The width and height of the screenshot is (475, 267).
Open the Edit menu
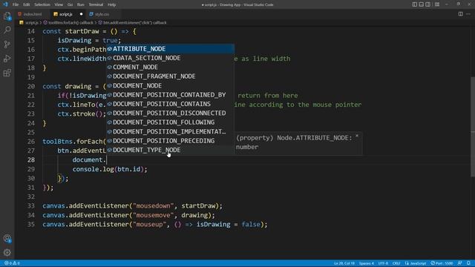pos(27,4)
